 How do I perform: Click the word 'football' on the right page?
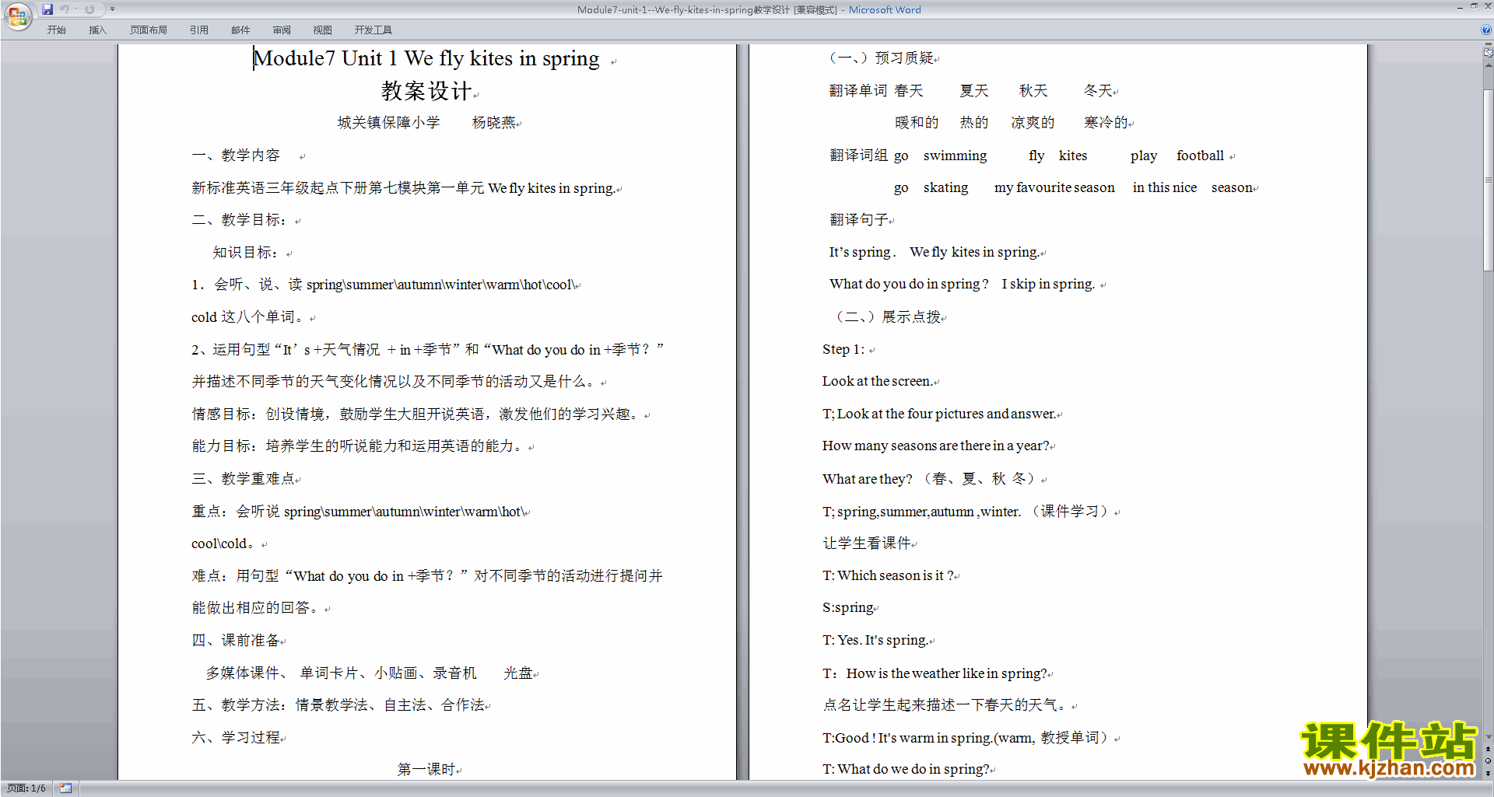[x=1200, y=156]
